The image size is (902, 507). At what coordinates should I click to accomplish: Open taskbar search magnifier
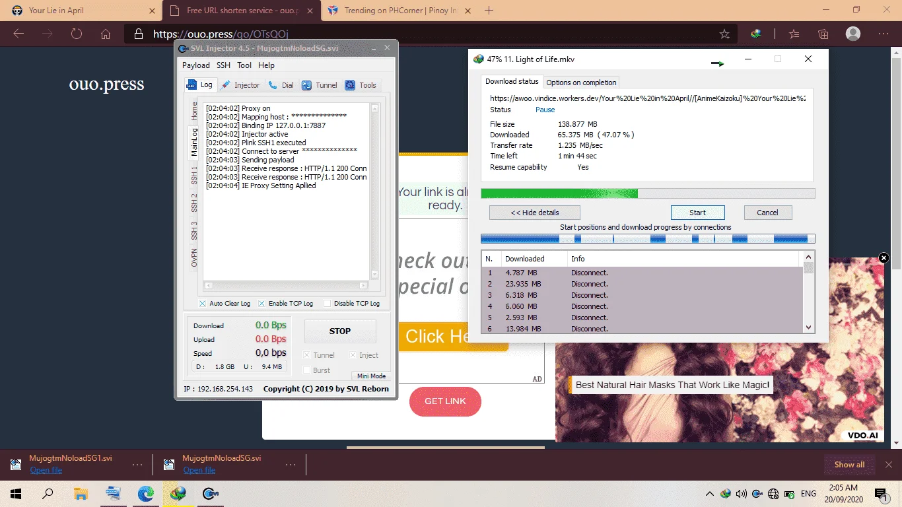tap(48, 493)
